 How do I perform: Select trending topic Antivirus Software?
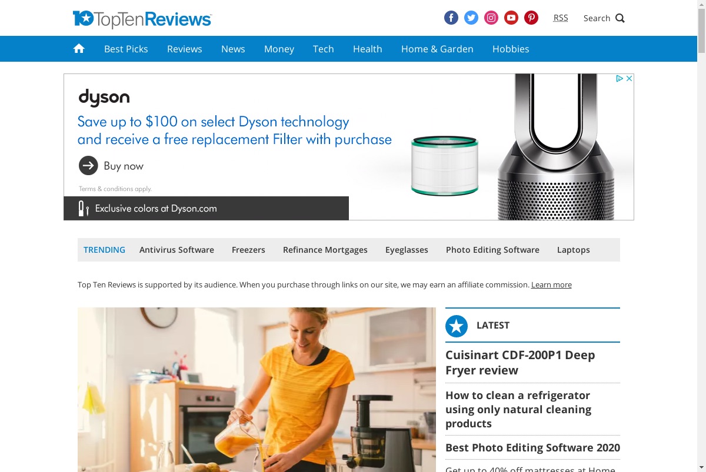(x=176, y=250)
